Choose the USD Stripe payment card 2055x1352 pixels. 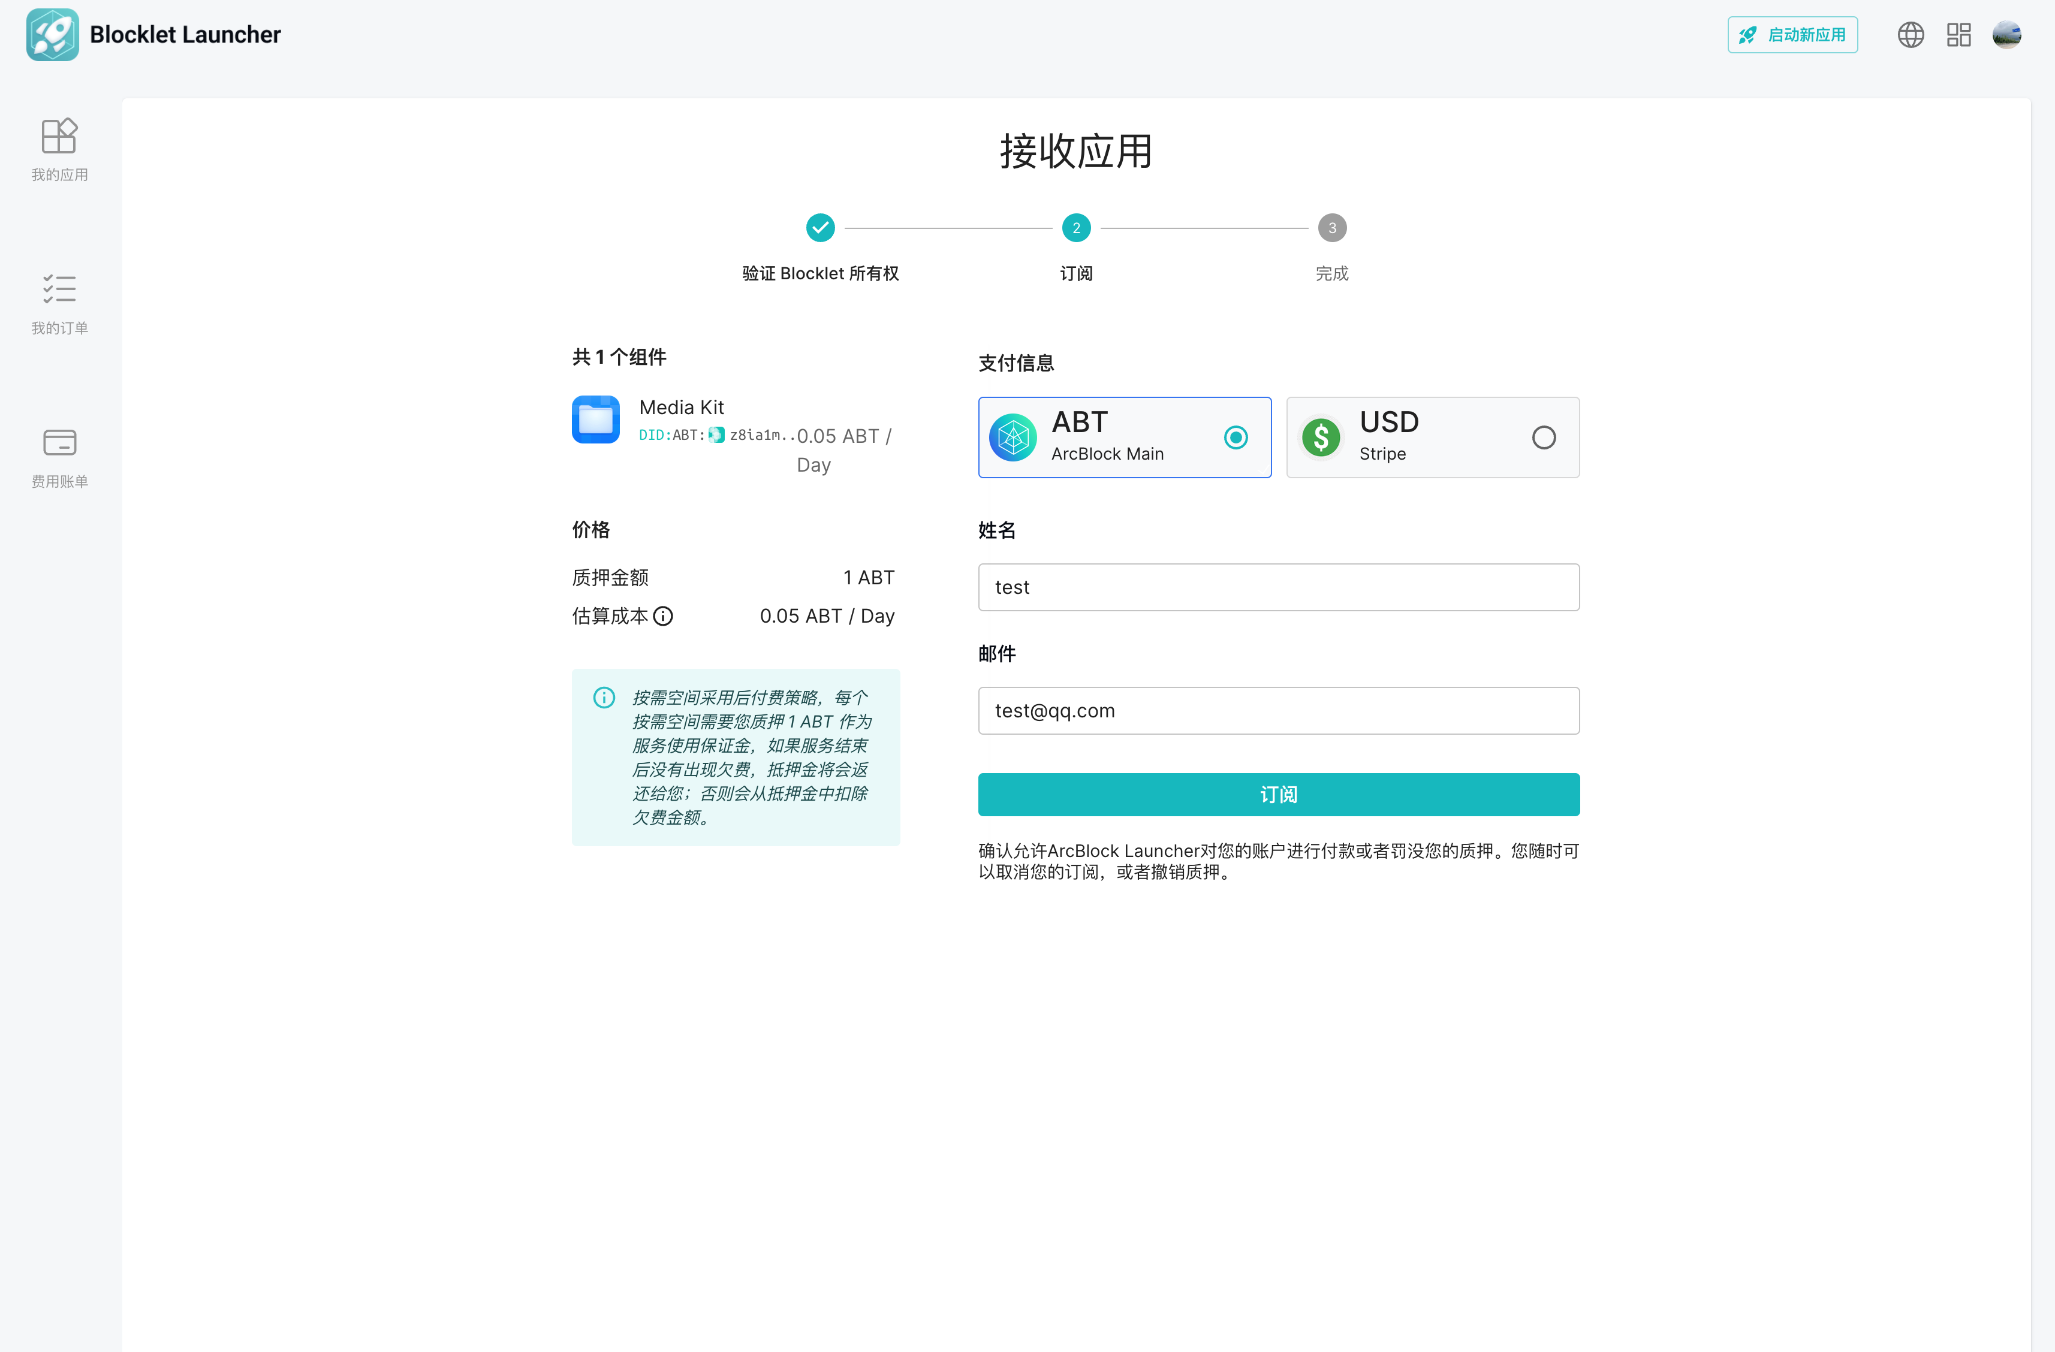click(x=1433, y=437)
